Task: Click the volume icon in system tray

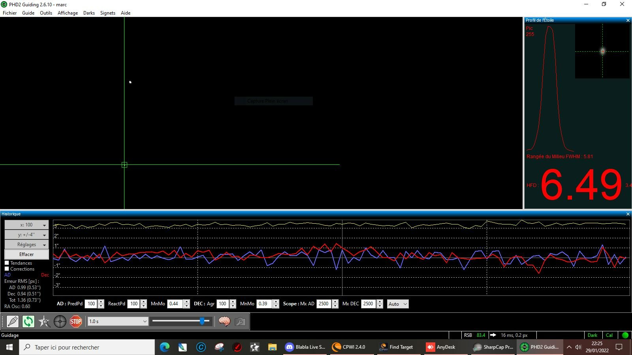Action: pyautogui.click(x=578, y=347)
